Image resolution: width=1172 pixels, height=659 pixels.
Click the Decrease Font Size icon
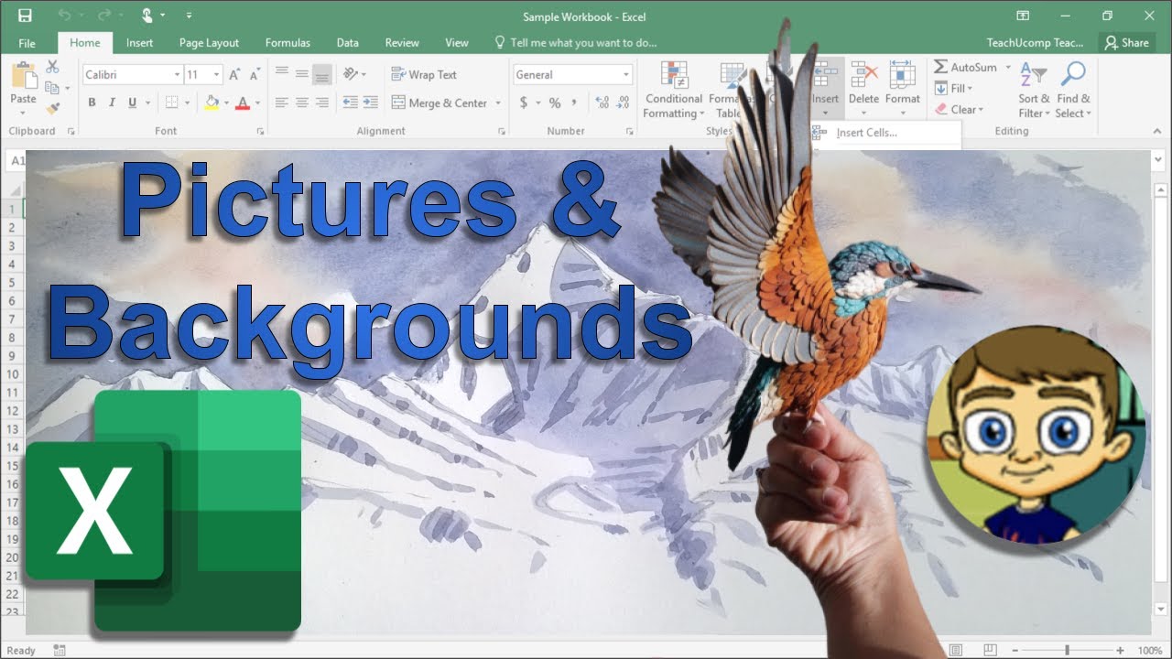point(255,75)
